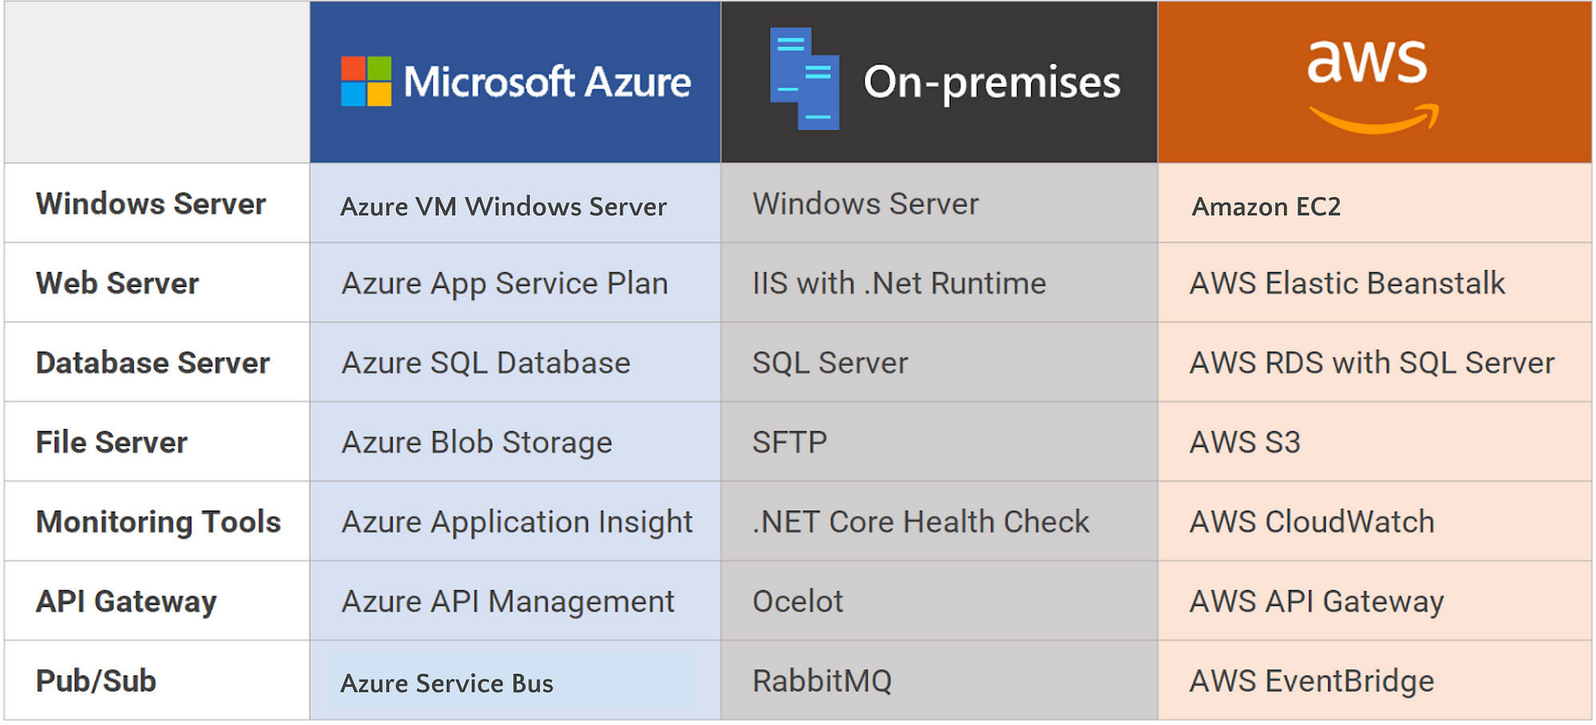Select the On-premises header text

[x=992, y=83]
